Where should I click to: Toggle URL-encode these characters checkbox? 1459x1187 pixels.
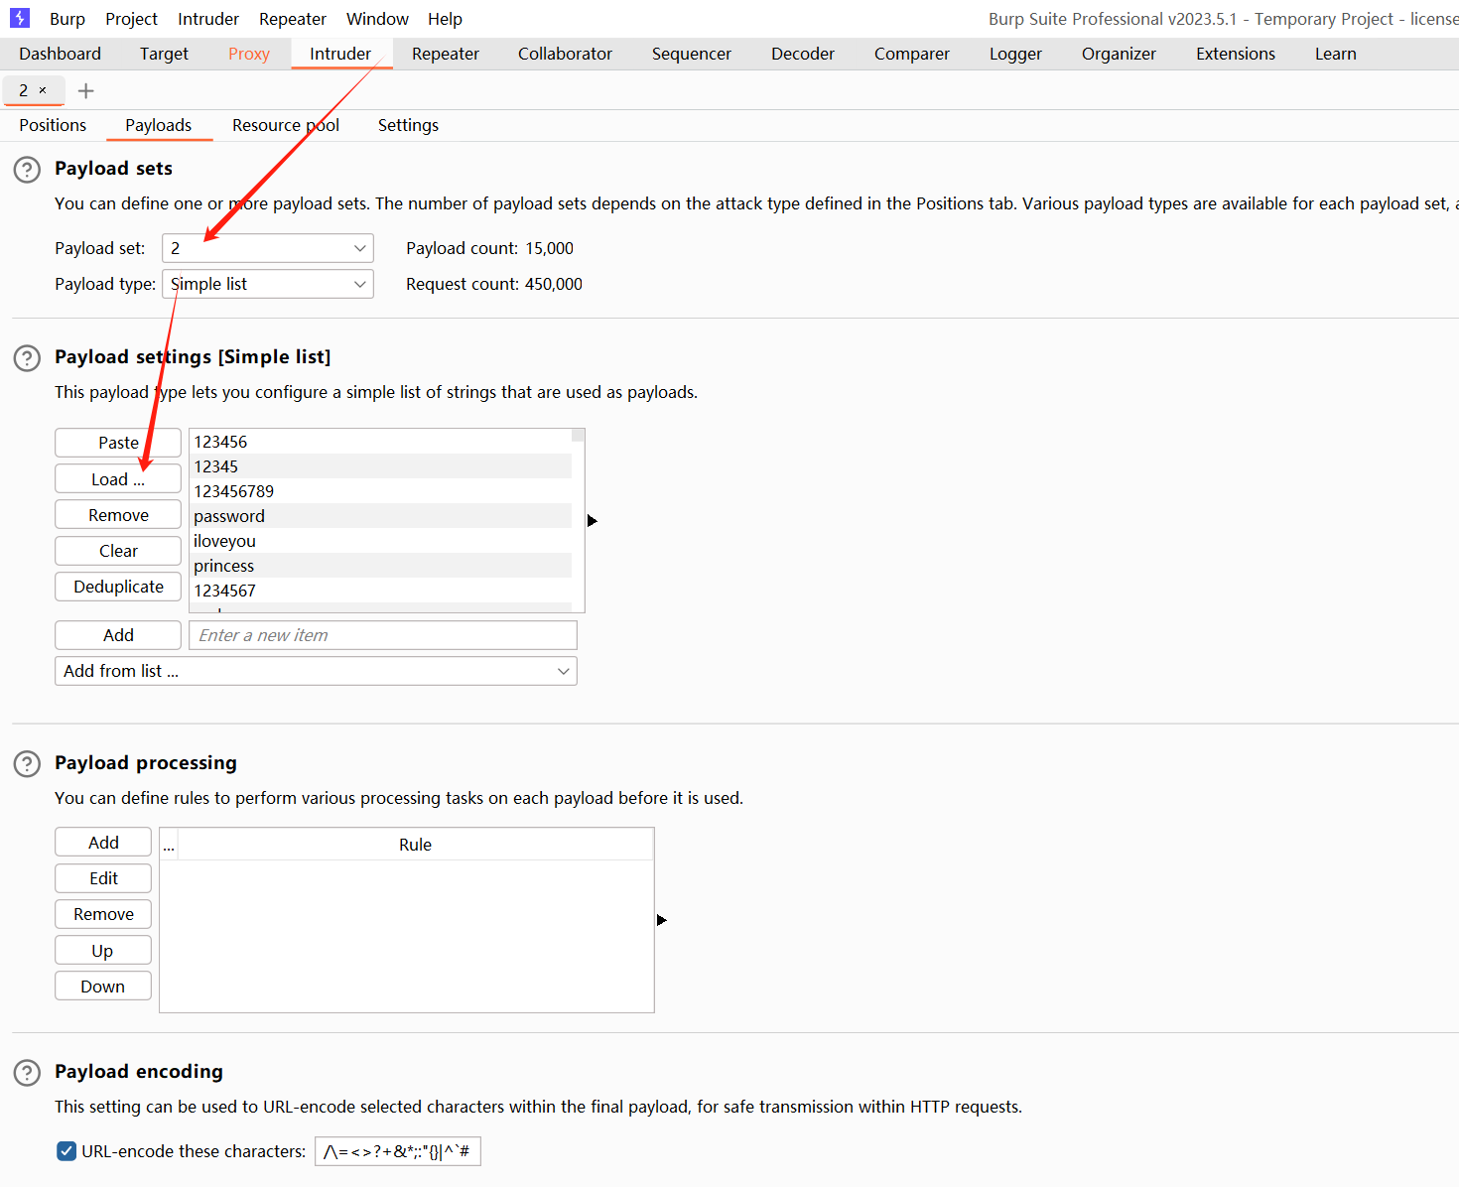point(66,1151)
